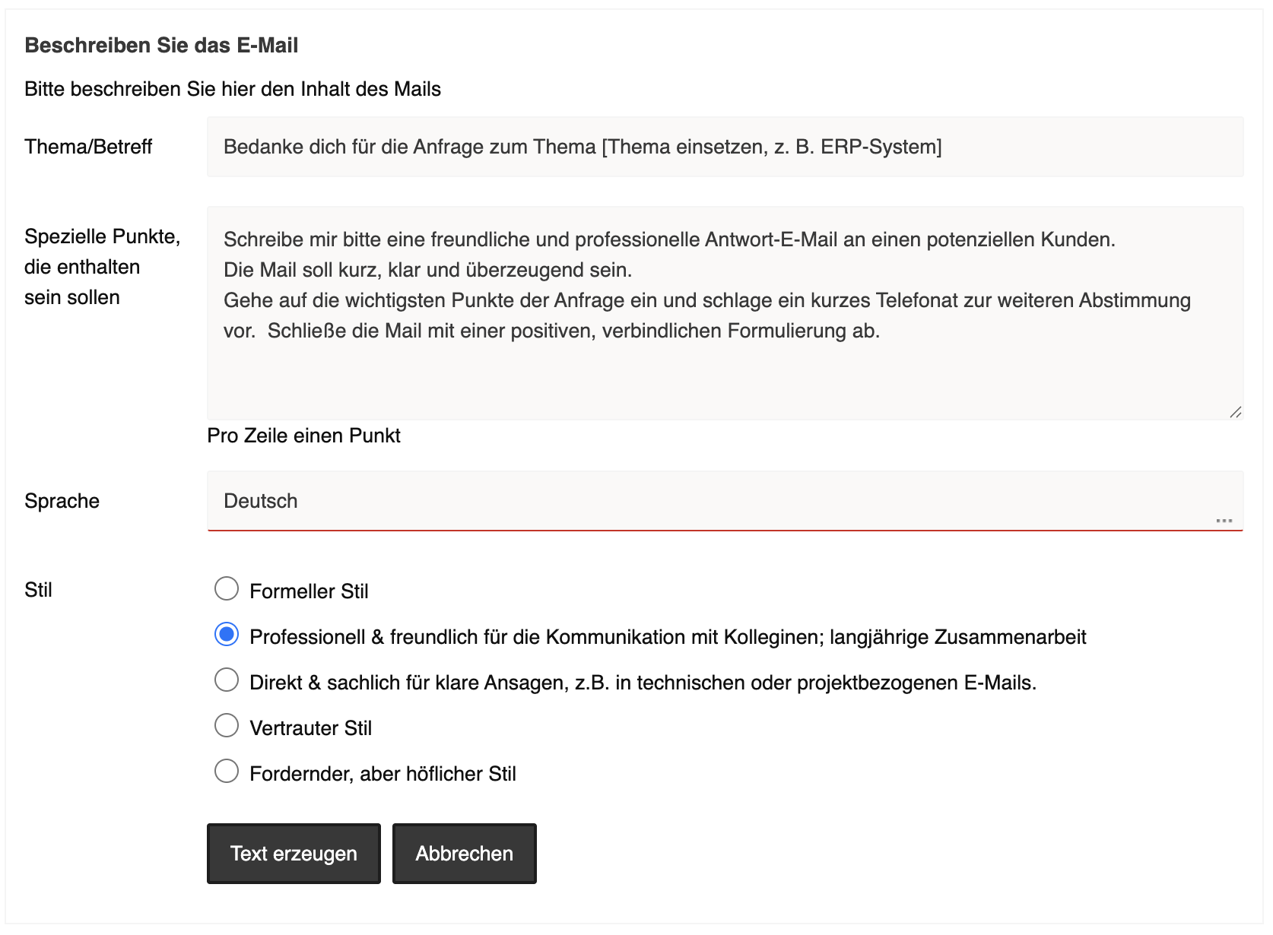Select the Professionell & freundlich radio button
1273x935 pixels.
pyautogui.click(x=227, y=635)
